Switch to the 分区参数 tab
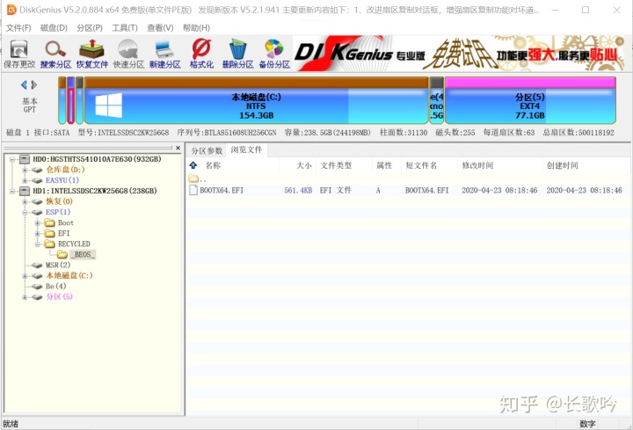Screen dimensions: 633x430 [x=207, y=150]
